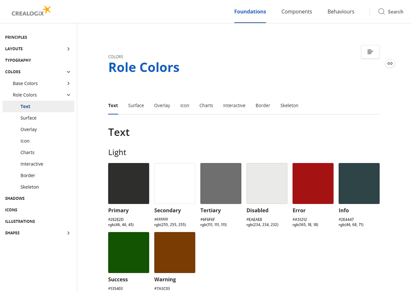Image resolution: width=411 pixels, height=292 pixels.
Task: Select the Skeleton sidebar item
Action: click(x=30, y=187)
